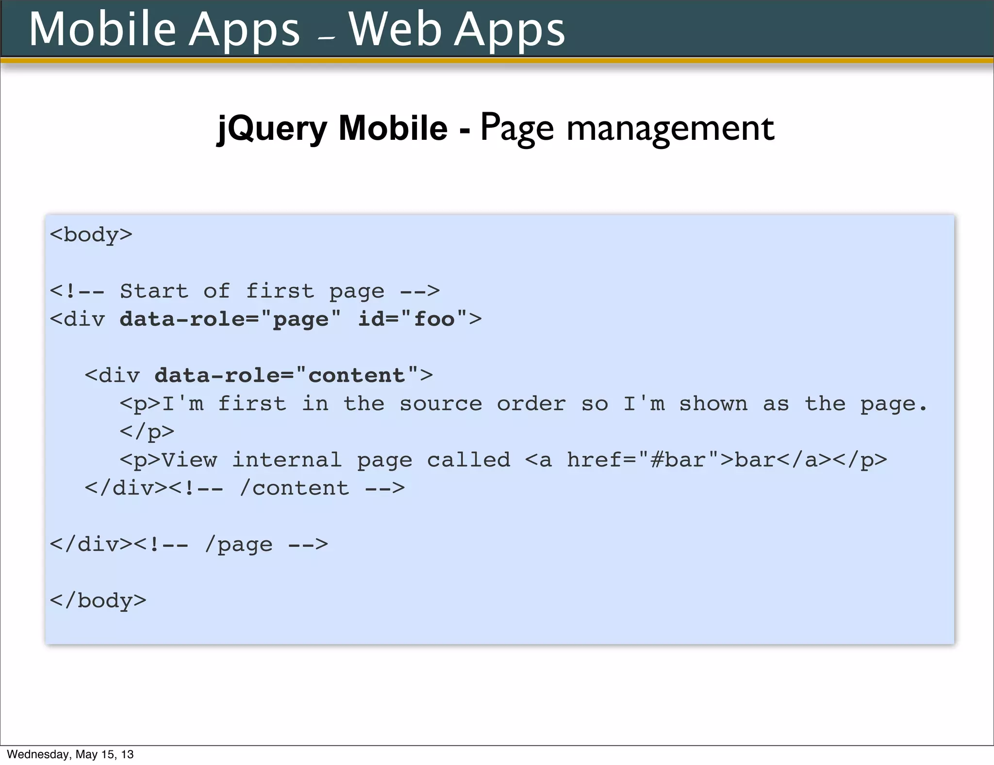This screenshot has width=994, height=765.
Task: Click the href="#bar" link code
Action: pos(643,460)
